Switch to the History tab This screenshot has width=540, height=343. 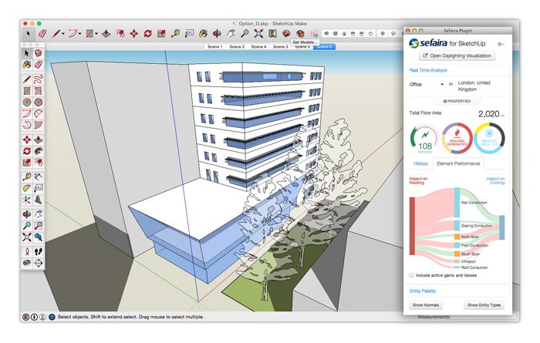(x=420, y=163)
